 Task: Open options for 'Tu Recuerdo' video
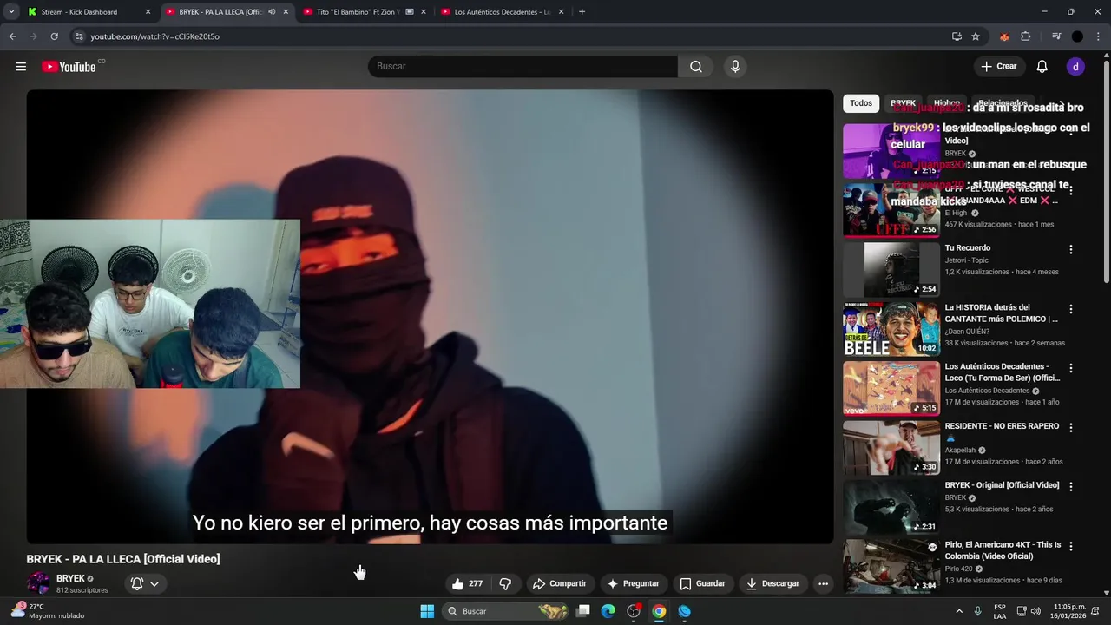tap(1071, 249)
